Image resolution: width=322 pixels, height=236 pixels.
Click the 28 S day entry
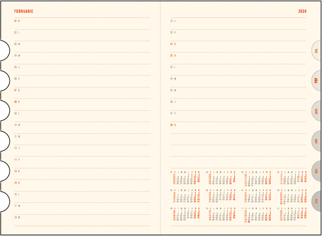pos(173,125)
